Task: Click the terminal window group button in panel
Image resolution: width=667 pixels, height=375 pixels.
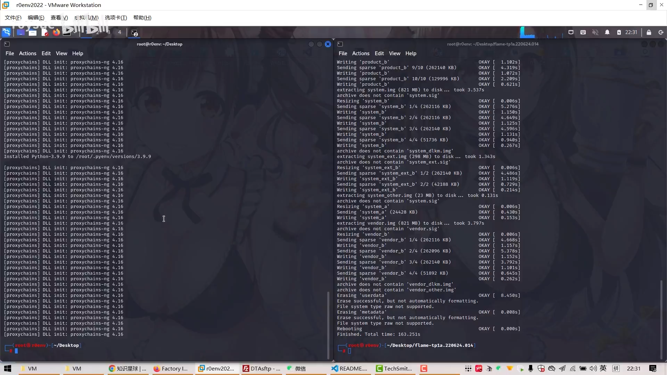Action: pyautogui.click(x=134, y=33)
